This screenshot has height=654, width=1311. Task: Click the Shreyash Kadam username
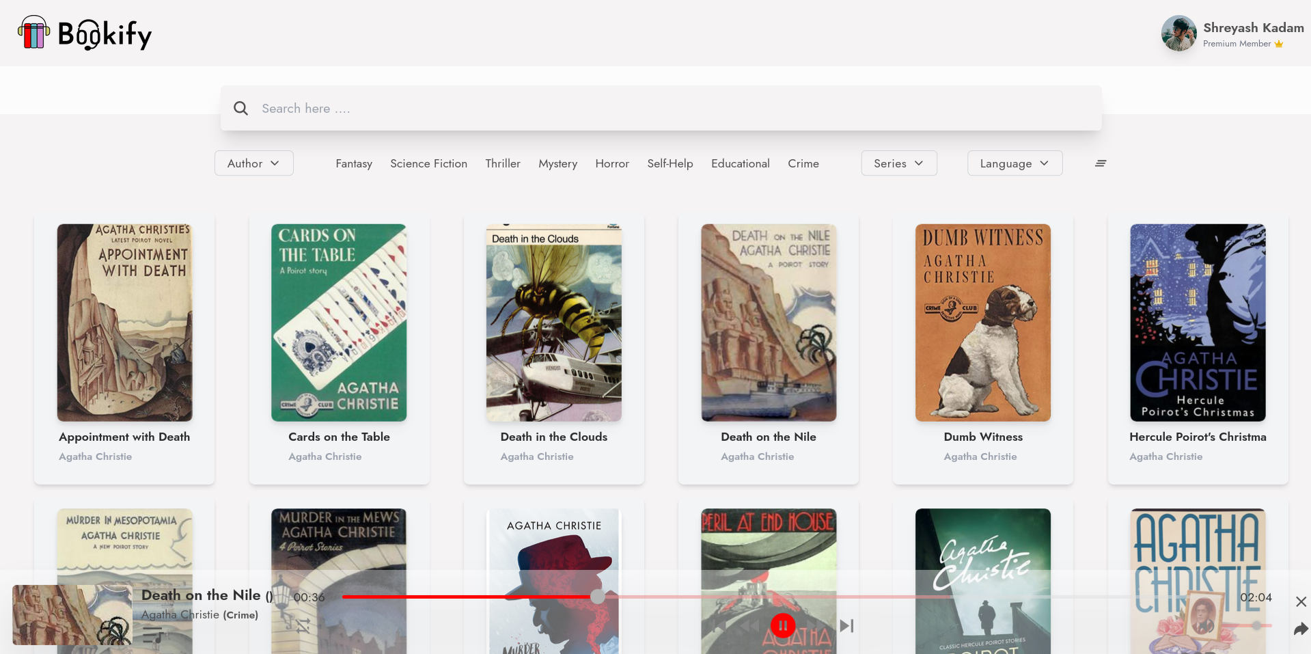click(x=1254, y=28)
